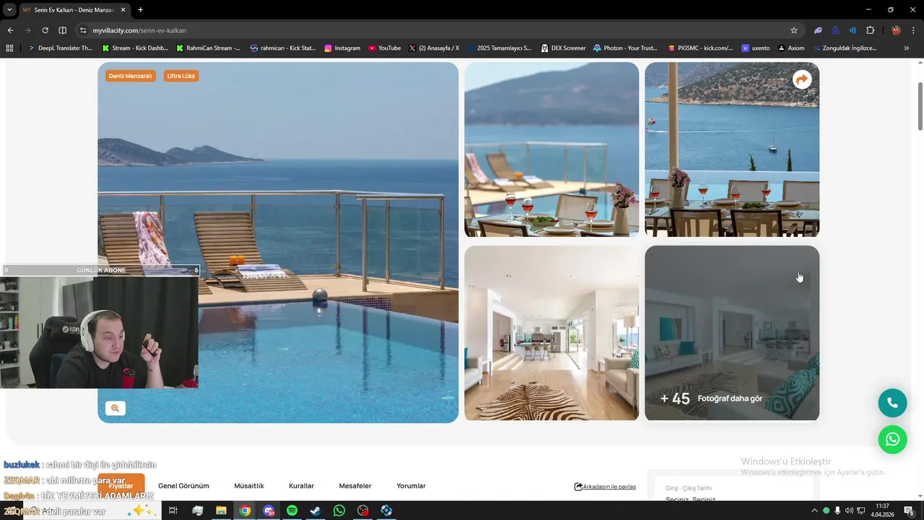Open the notification center icon

pos(910,511)
